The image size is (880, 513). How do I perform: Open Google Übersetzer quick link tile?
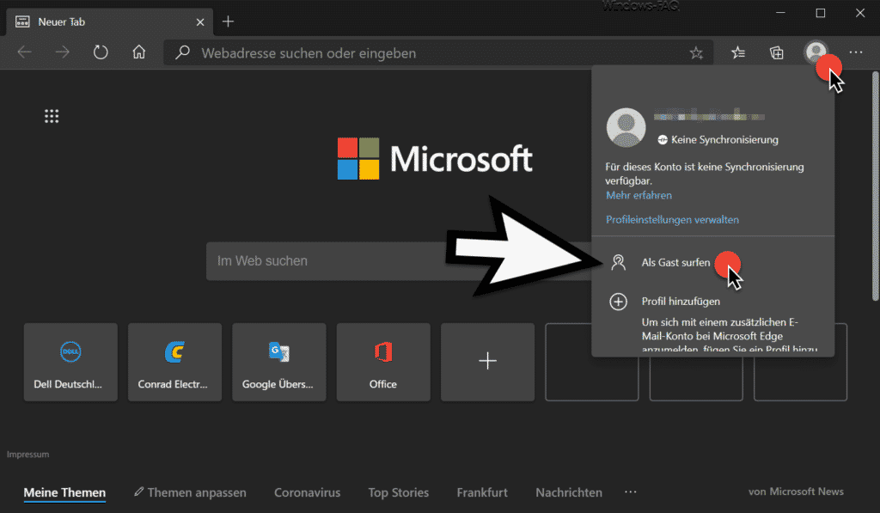279,362
